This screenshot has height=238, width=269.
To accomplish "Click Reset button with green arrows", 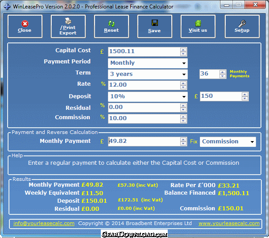I will (x=112, y=26).
